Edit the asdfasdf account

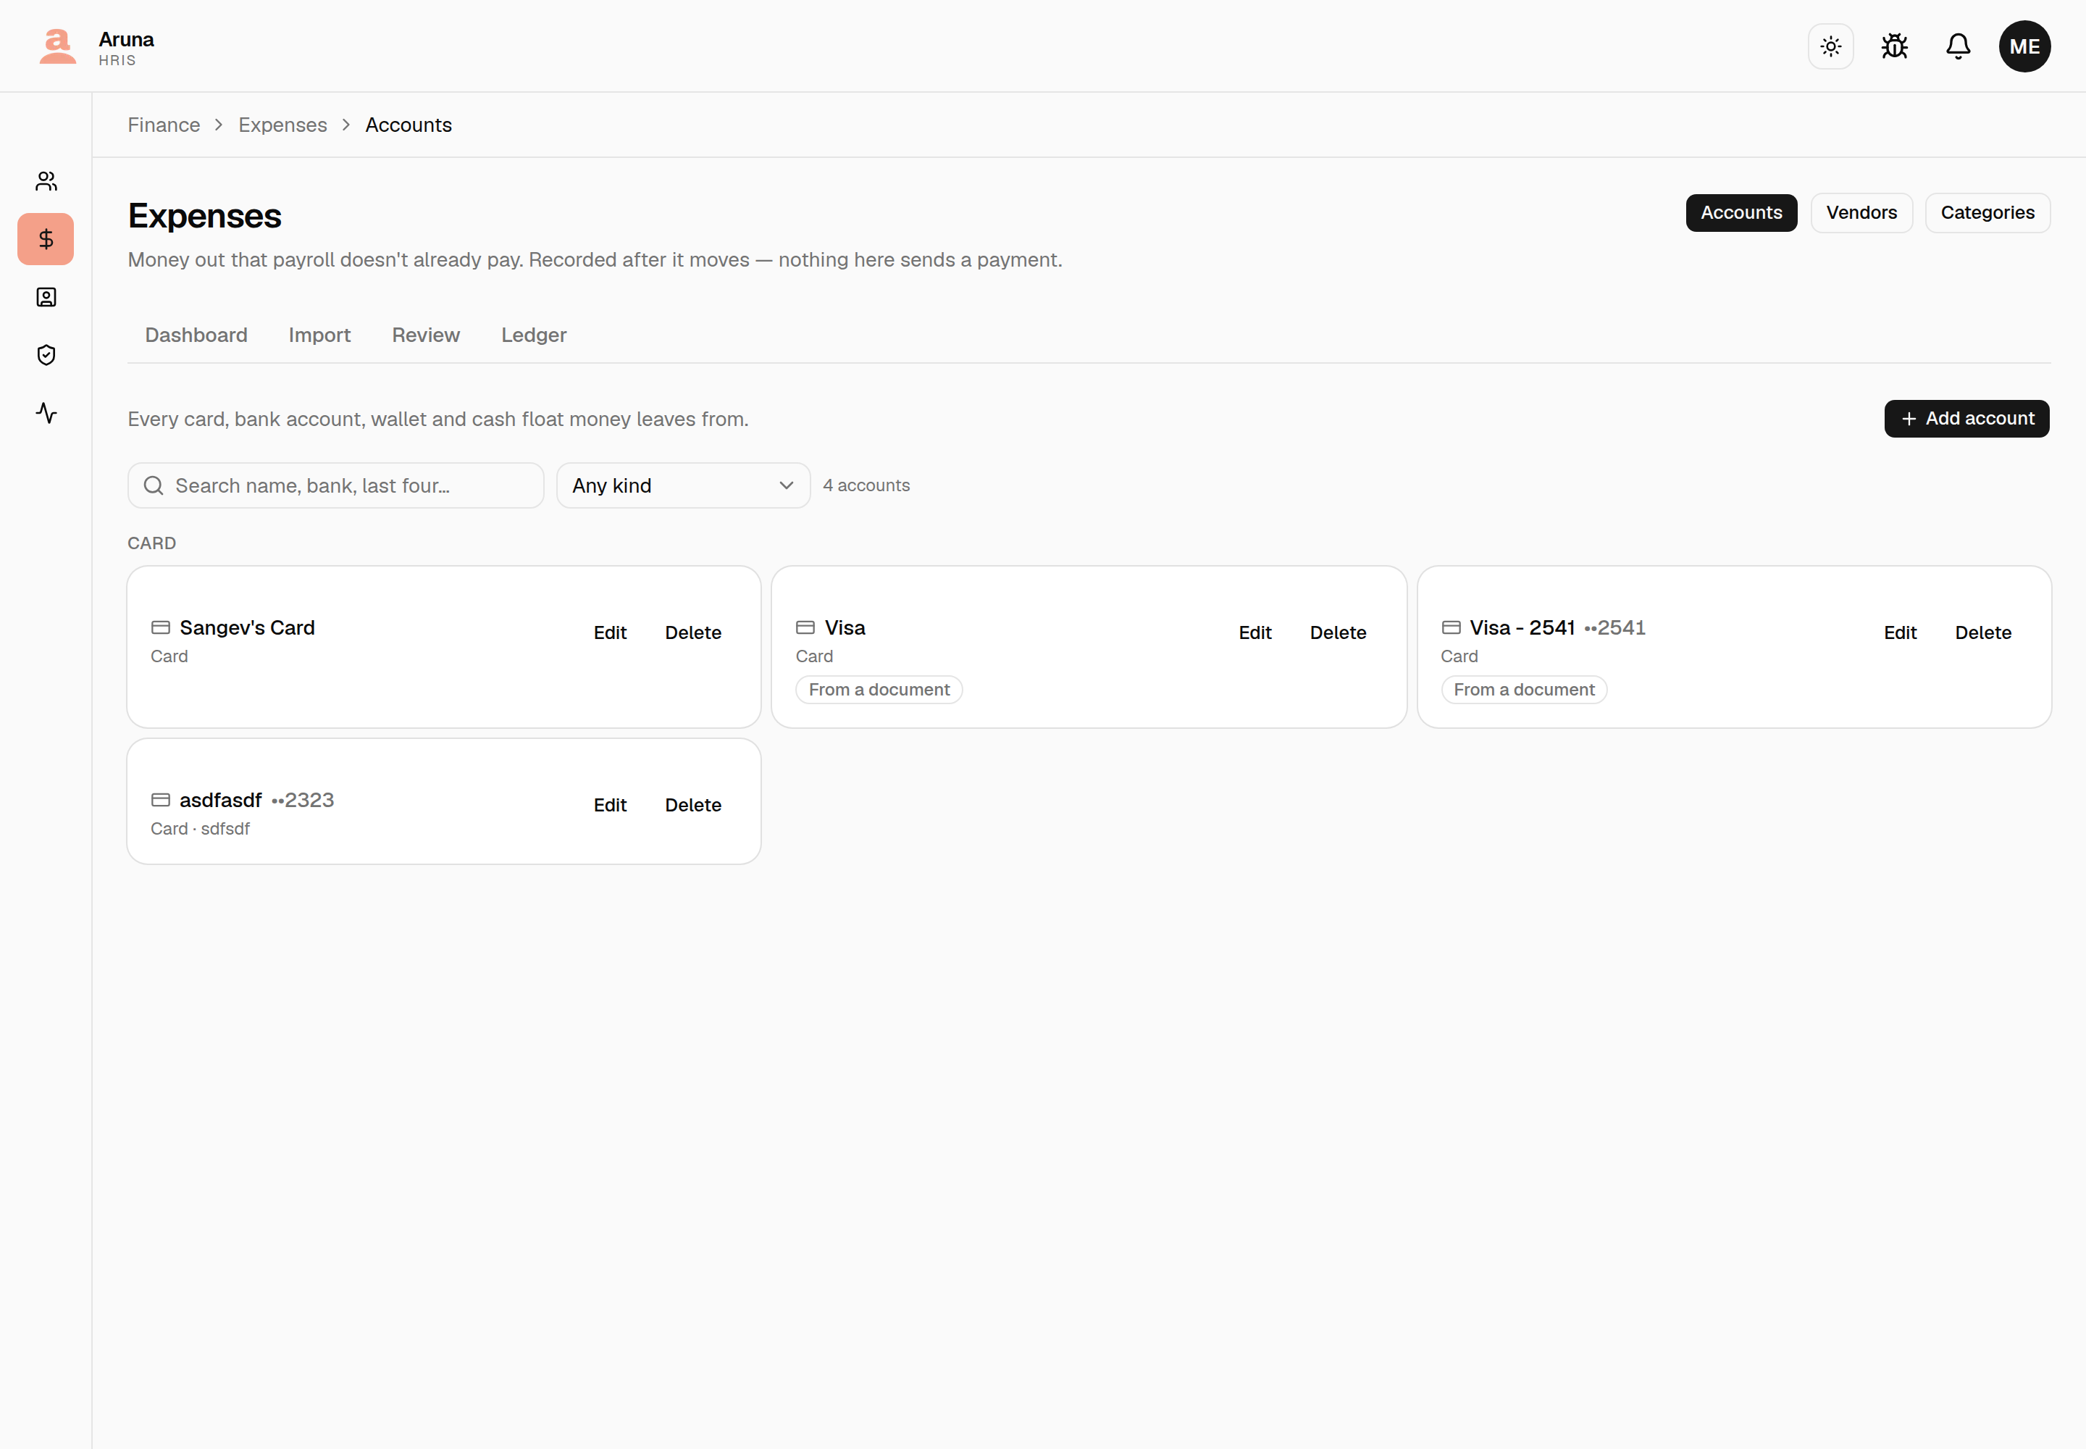coord(610,806)
